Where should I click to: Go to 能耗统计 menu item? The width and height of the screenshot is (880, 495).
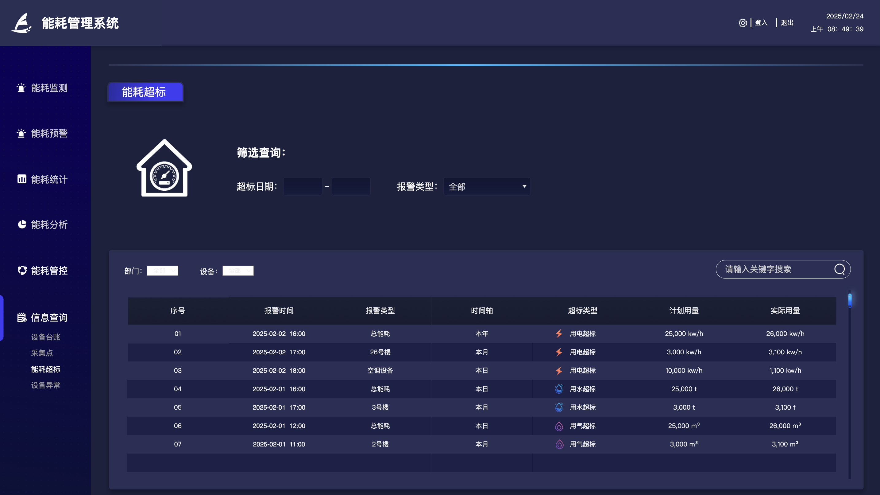pos(49,179)
